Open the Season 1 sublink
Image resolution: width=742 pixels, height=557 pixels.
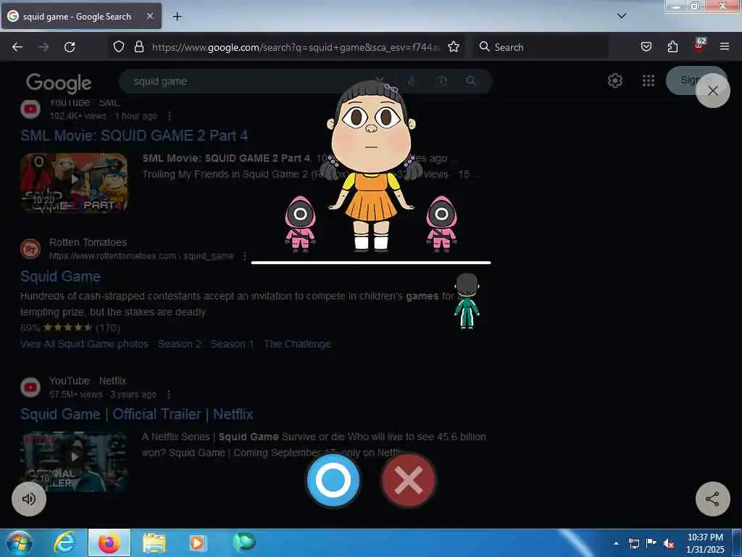(x=232, y=344)
